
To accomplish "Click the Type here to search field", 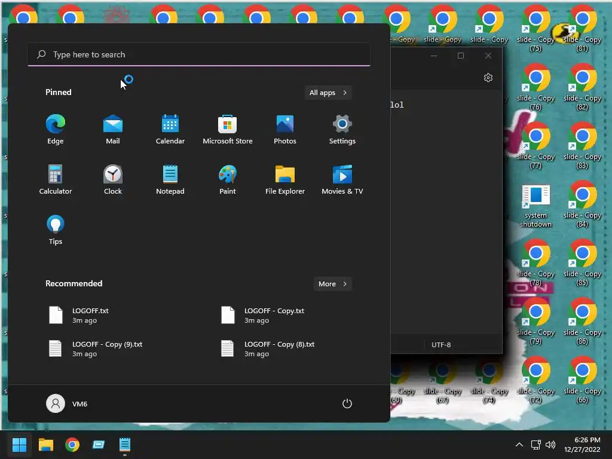I will click(x=199, y=54).
